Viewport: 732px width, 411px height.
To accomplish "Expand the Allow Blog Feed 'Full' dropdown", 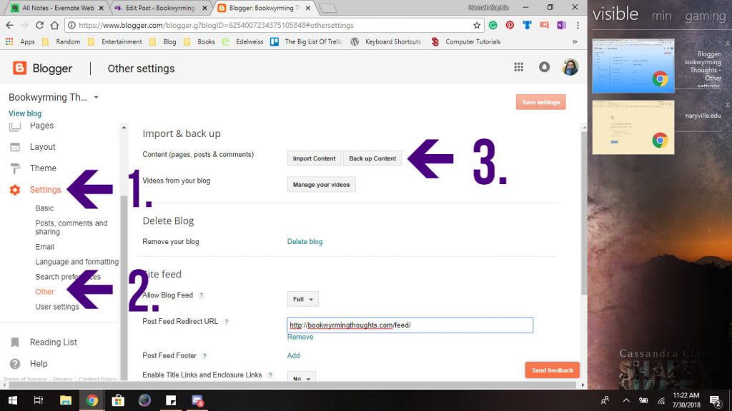I will point(303,300).
